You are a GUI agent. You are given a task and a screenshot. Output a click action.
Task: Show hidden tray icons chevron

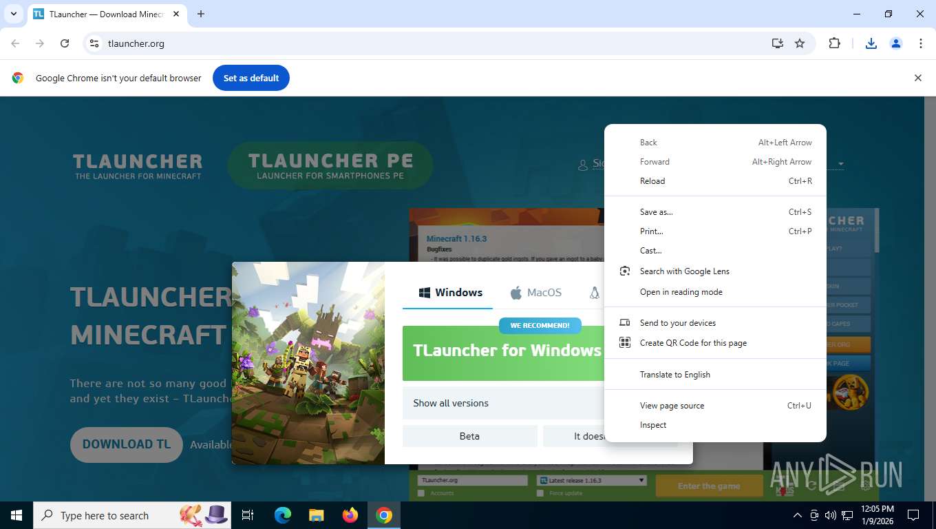click(x=798, y=515)
